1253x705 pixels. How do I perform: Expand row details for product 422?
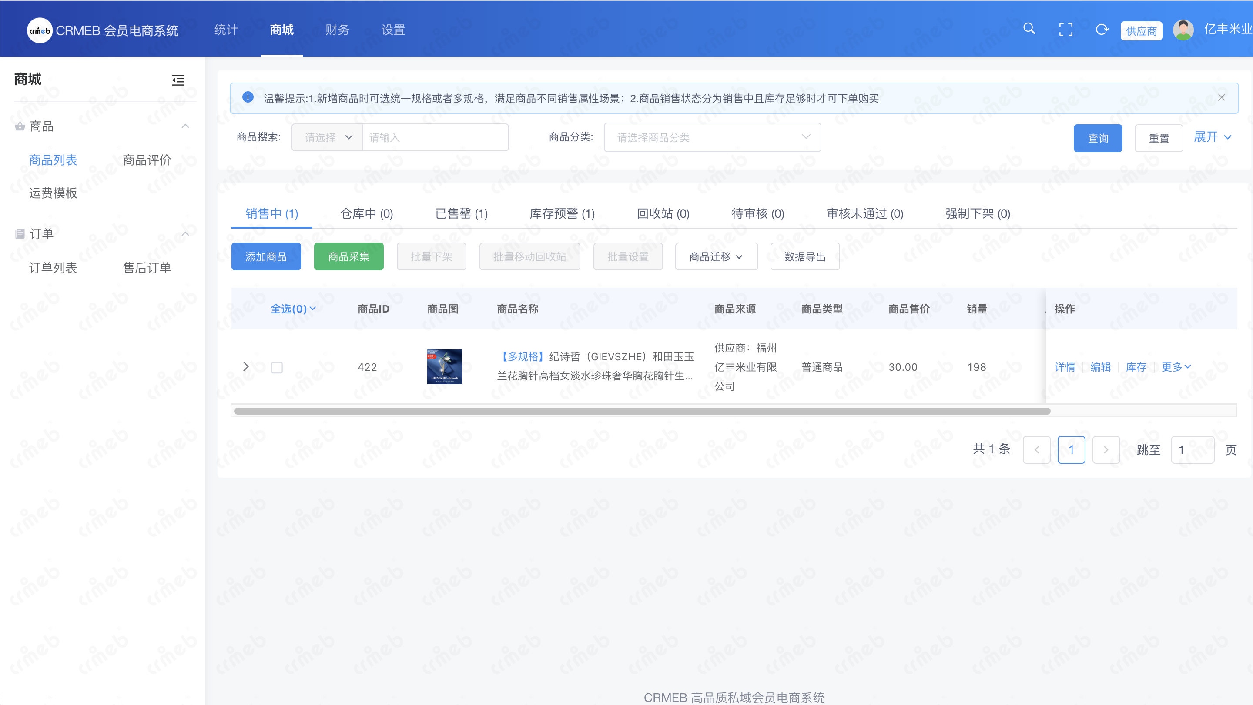[x=246, y=367]
